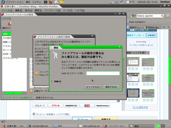171x128 pixels.
Task: Open the ツール(T) menu in Firefox
Action: click(x=67, y=10)
